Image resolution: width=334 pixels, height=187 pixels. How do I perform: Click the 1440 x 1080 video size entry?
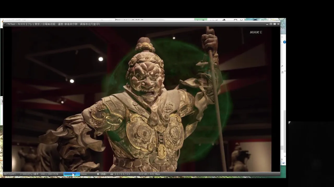(49, 174)
